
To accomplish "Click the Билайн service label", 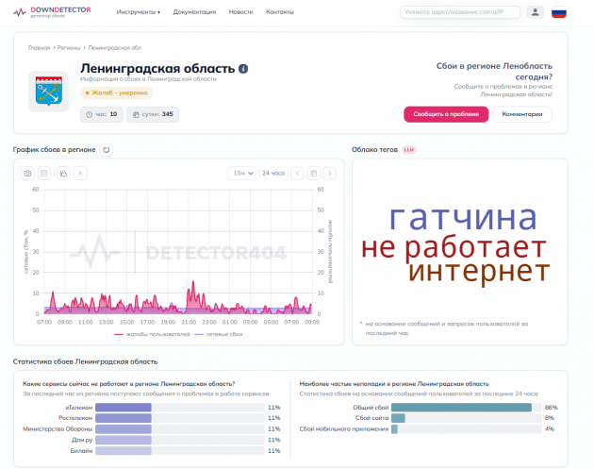I will click(81, 451).
